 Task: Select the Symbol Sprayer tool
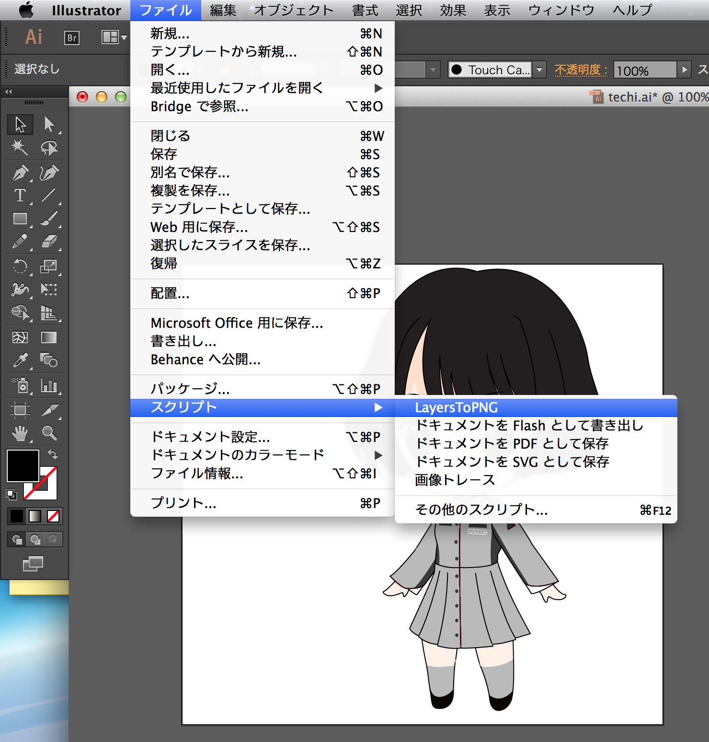pos(20,385)
